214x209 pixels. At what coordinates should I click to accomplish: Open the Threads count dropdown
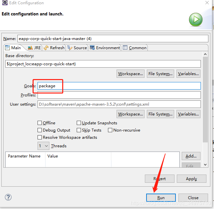(43, 146)
